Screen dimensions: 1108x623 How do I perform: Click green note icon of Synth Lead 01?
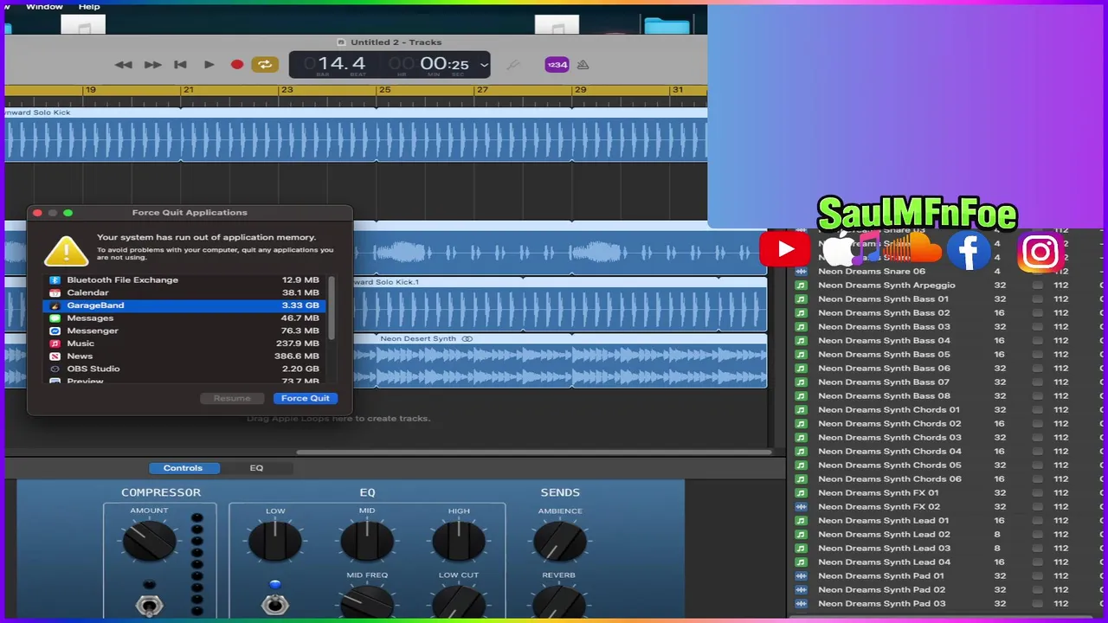[801, 521]
